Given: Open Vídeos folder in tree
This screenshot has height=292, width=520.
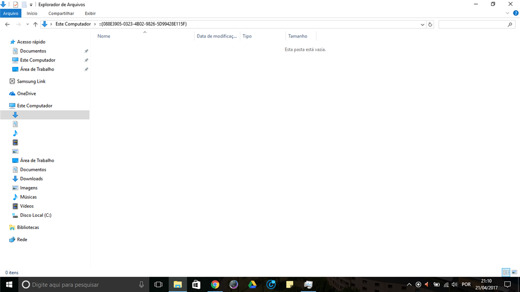Looking at the screenshot, I should click(x=26, y=206).
